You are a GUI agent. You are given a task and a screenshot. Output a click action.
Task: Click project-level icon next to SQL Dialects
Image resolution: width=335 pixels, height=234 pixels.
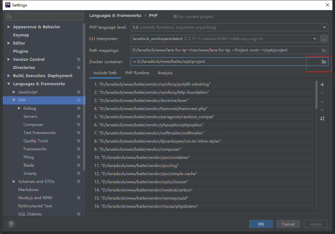click(79, 214)
